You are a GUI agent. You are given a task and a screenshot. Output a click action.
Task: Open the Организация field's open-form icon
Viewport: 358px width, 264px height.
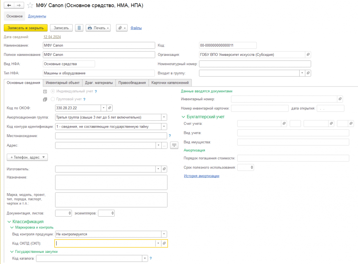tap(308, 54)
